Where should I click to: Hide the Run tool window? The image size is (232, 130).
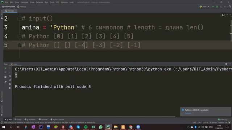(230, 64)
